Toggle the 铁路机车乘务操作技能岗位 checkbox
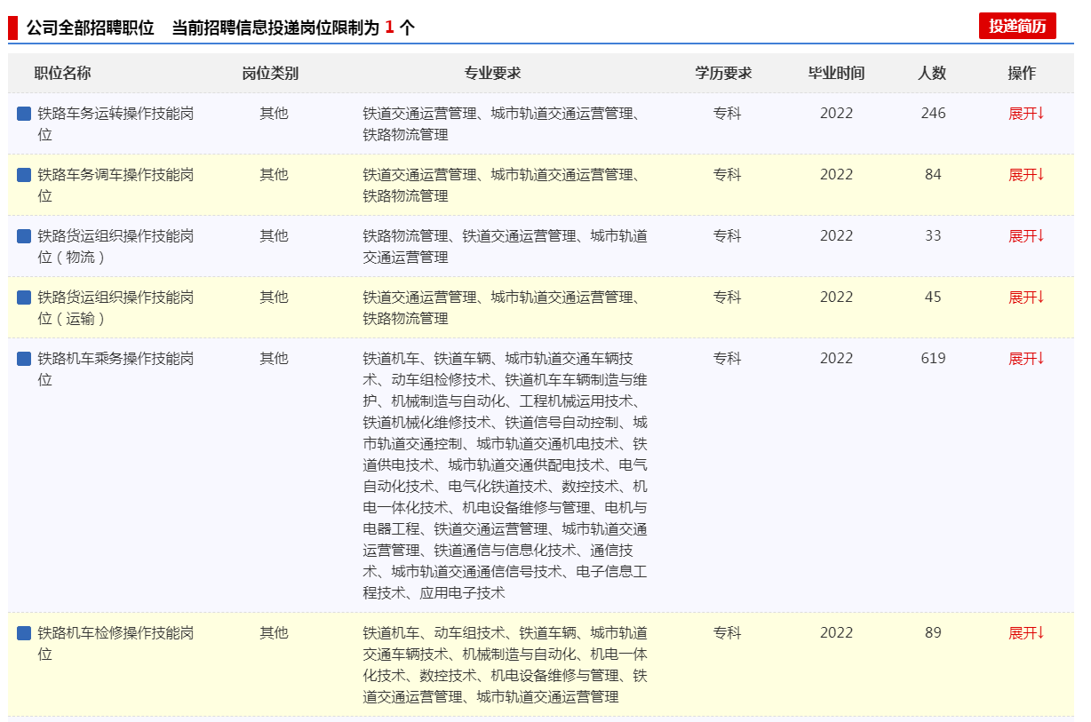The image size is (1091, 722). 24,359
